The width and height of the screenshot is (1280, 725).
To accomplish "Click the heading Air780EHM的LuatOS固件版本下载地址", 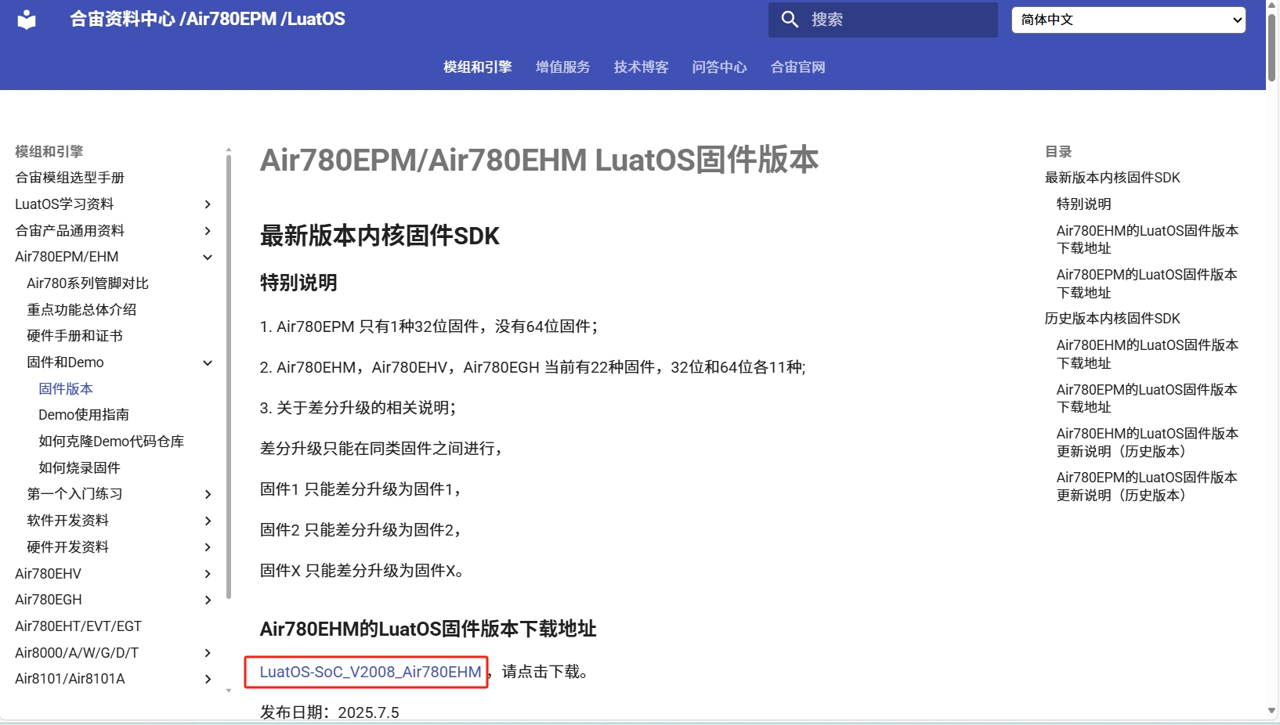I will (x=428, y=629).
